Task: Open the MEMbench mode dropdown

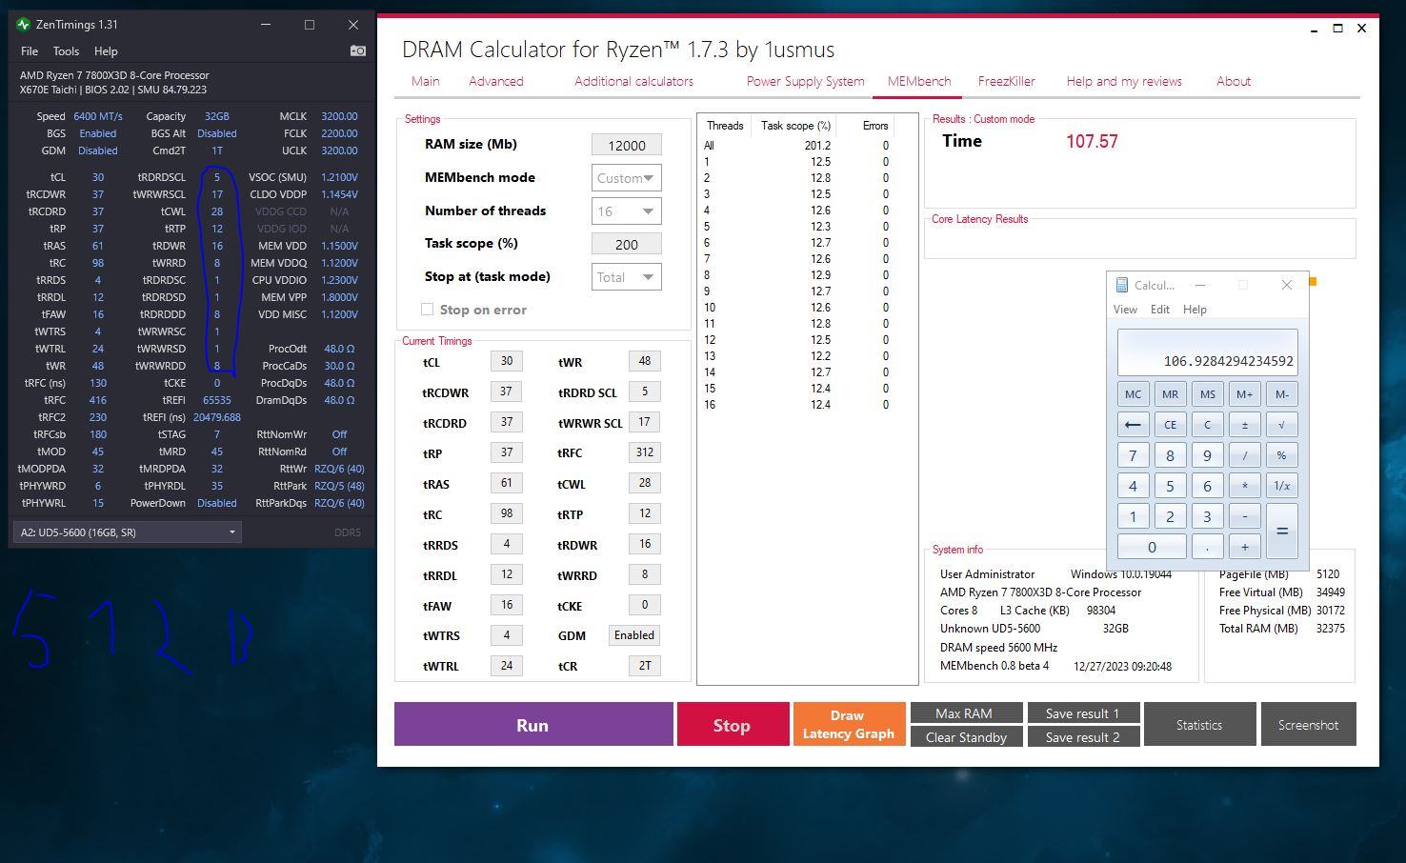Action: point(626,178)
